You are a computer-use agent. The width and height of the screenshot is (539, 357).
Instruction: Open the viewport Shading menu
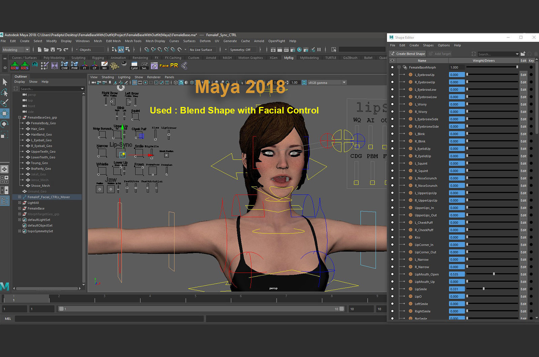click(x=108, y=77)
